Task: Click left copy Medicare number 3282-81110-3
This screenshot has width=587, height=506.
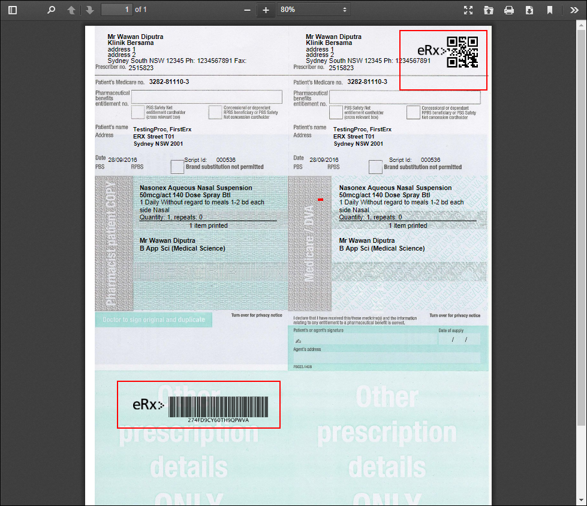Action: click(x=169, y=82)
